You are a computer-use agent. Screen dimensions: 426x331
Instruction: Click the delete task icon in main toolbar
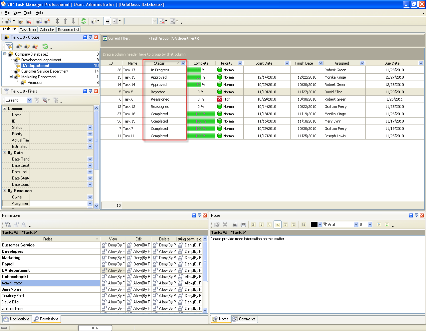pos(29,21)
